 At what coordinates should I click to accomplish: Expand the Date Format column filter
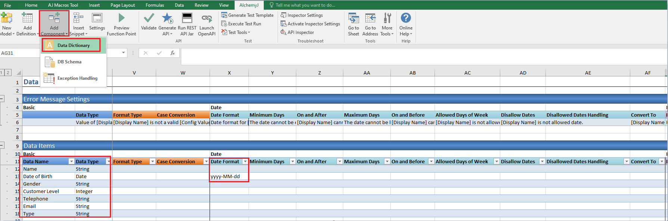[245, 161]
